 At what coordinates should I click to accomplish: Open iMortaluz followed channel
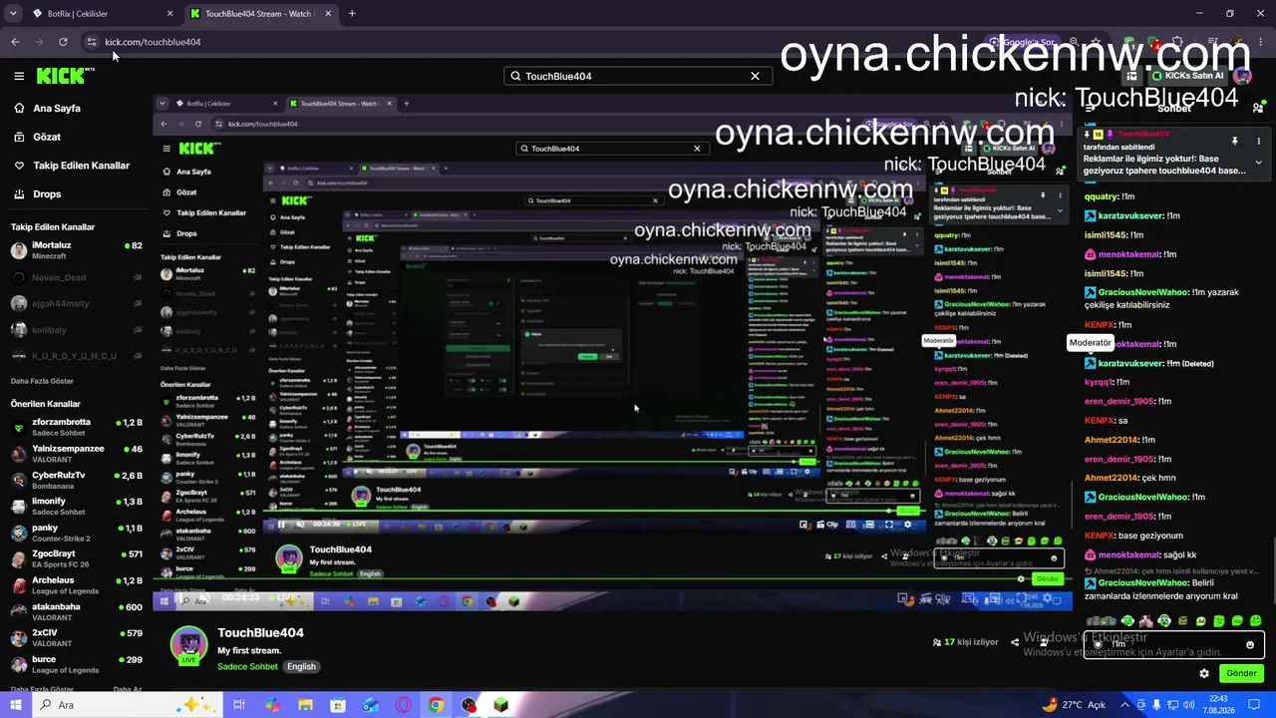(x=77, y=250)
